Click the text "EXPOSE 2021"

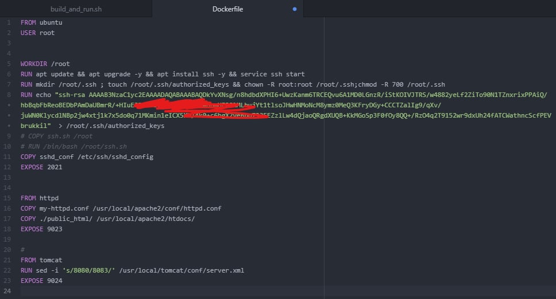point(41,167)
